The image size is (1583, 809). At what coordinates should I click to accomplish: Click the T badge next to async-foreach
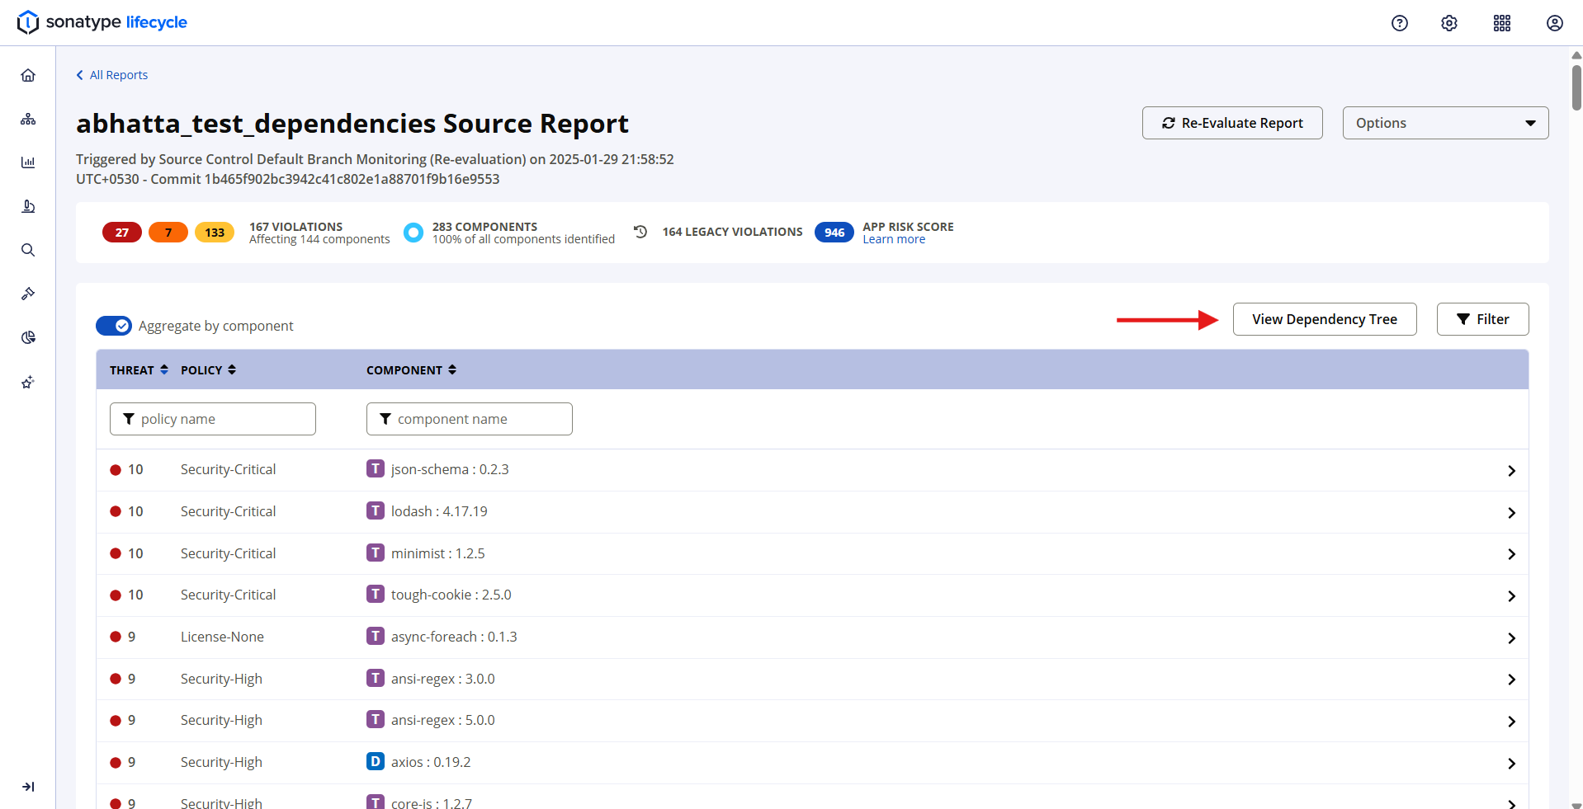pyautogui.click(x=376, y=636)
